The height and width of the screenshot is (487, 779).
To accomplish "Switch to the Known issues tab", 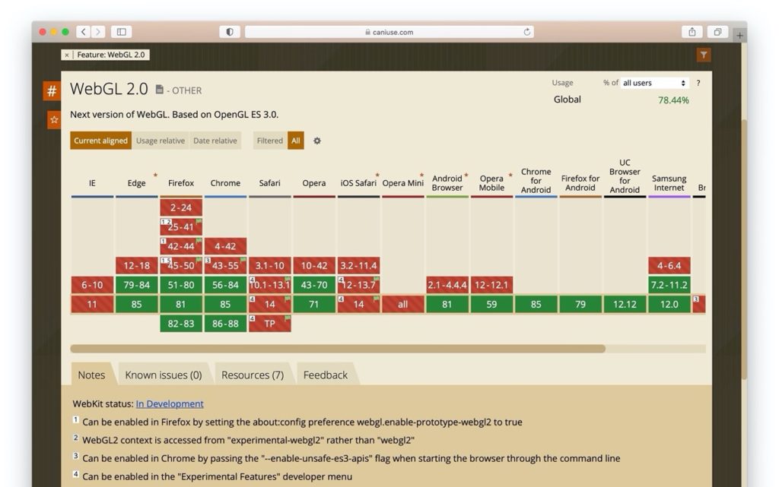I will click(164, 375).
